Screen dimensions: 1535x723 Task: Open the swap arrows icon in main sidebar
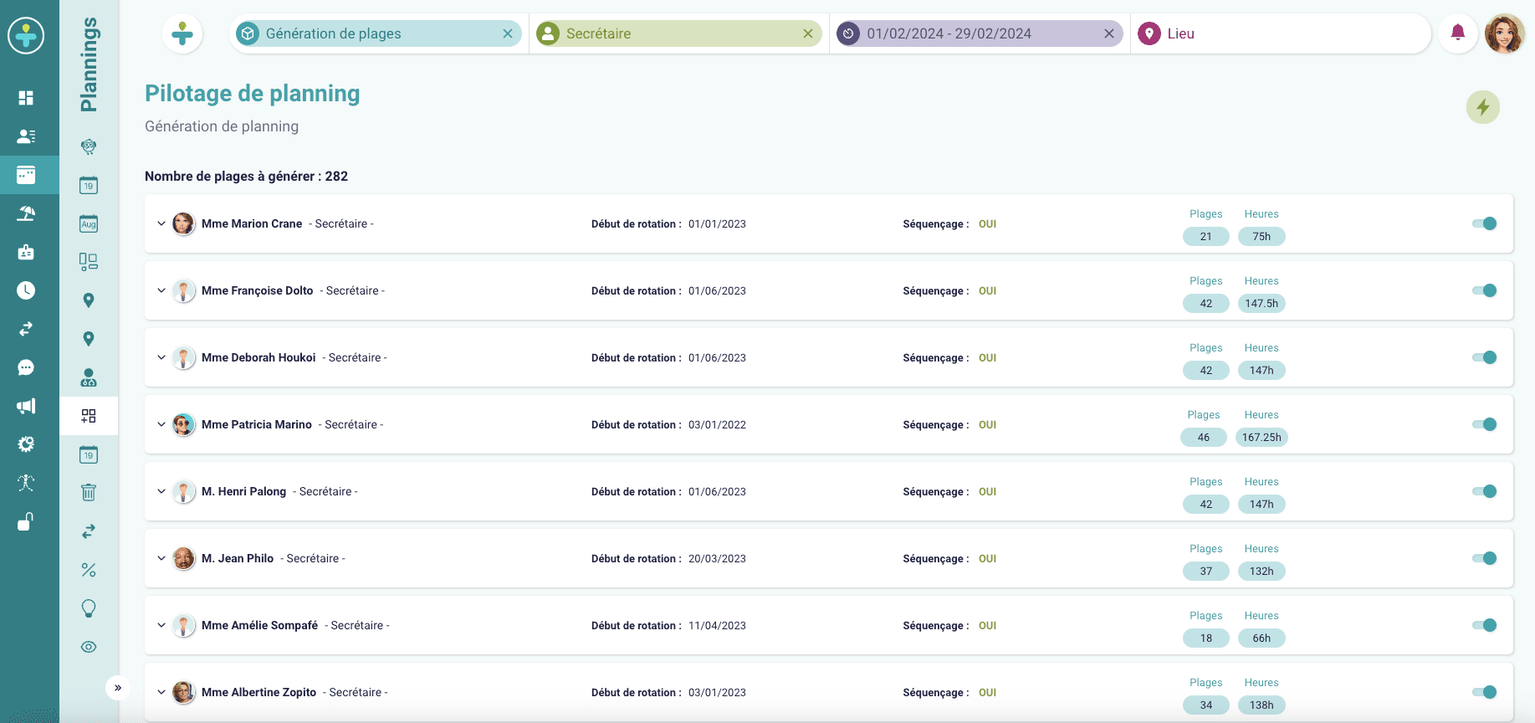tap(26, 329)
